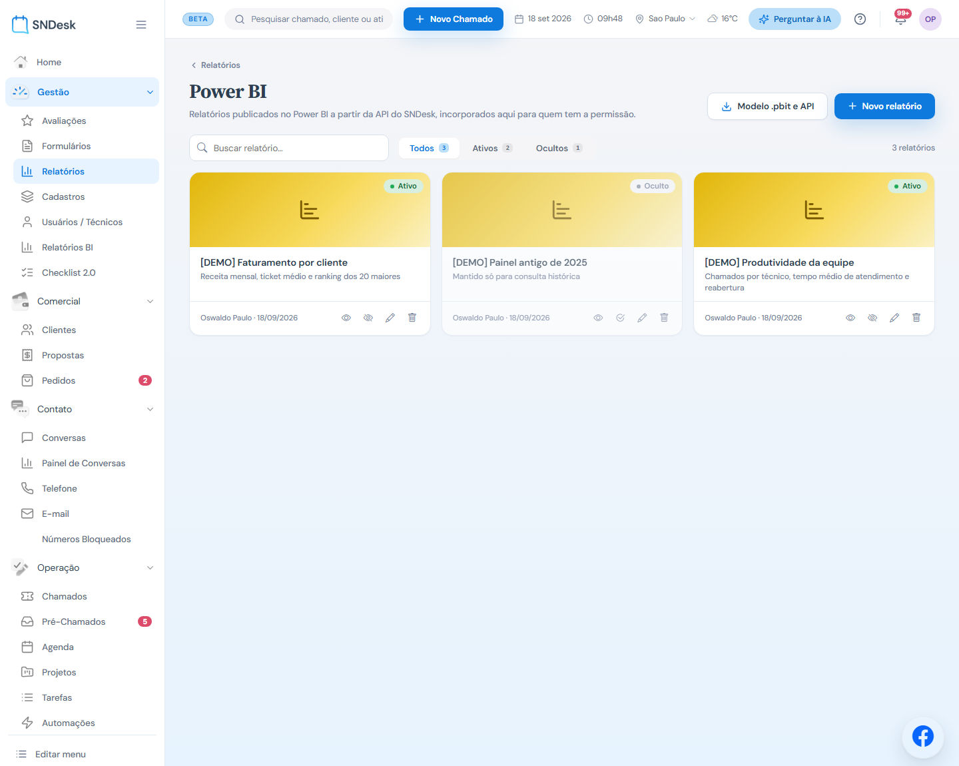This screenshot has height=766, width=959.
Task: Open the Sao Paulo location dropdown
Action: [665, 19]
